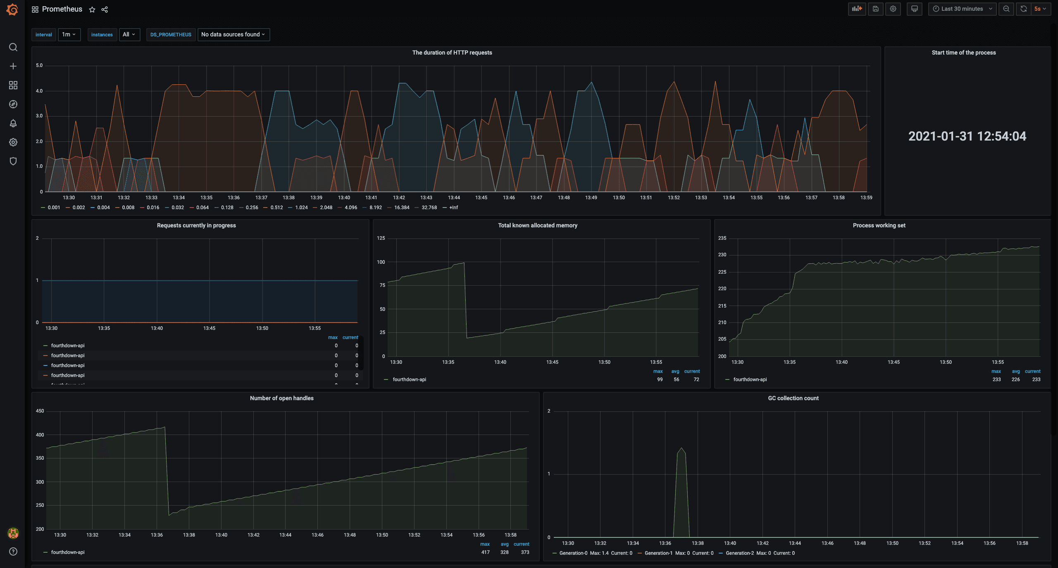This screenshot has width=1058, height=568.
Task: Click the zoom out time range button
Action: coord(1006,9)
